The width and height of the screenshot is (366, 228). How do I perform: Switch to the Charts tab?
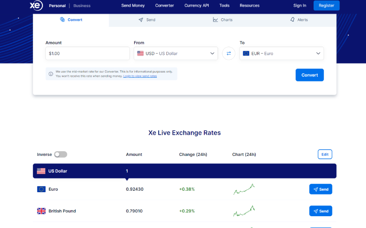tap(223, 20)
